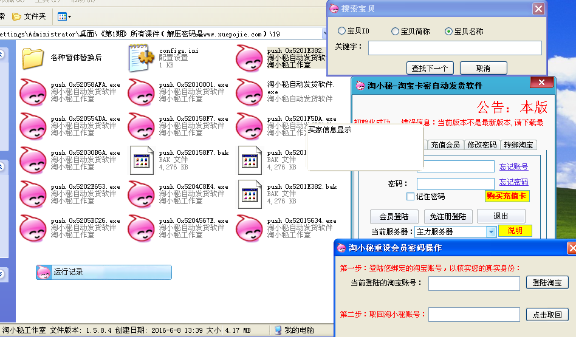Image resolution: width=576 pixels, height=337 pixels.
Task: Select the highlighted push 0x5201E382 exe icon
Action: pos(249,58)
